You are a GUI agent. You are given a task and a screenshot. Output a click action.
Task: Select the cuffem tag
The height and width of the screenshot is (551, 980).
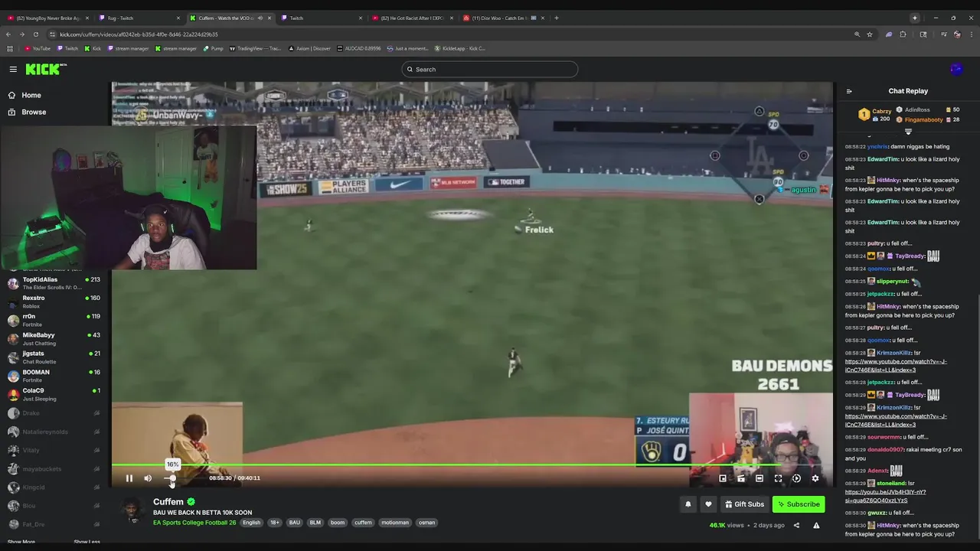tap(363, 523)
